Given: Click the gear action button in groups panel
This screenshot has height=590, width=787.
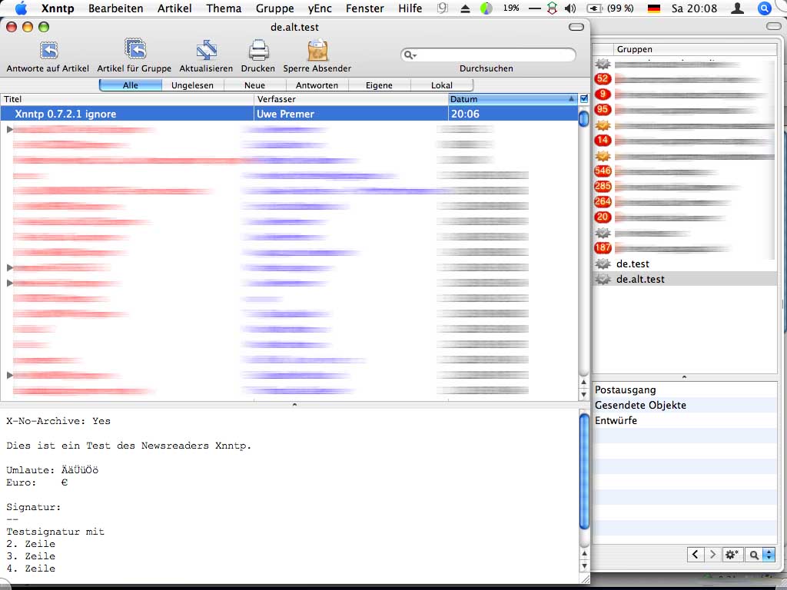Looking at the screenshot, I should coord(732,554).
